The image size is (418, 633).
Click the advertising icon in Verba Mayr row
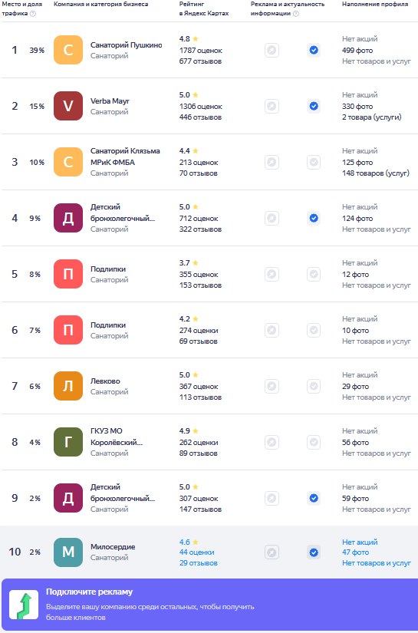[x=272, y=107]
